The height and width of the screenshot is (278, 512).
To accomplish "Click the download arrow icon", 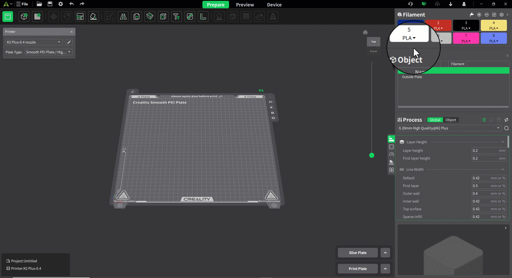I will click(451, 4).
